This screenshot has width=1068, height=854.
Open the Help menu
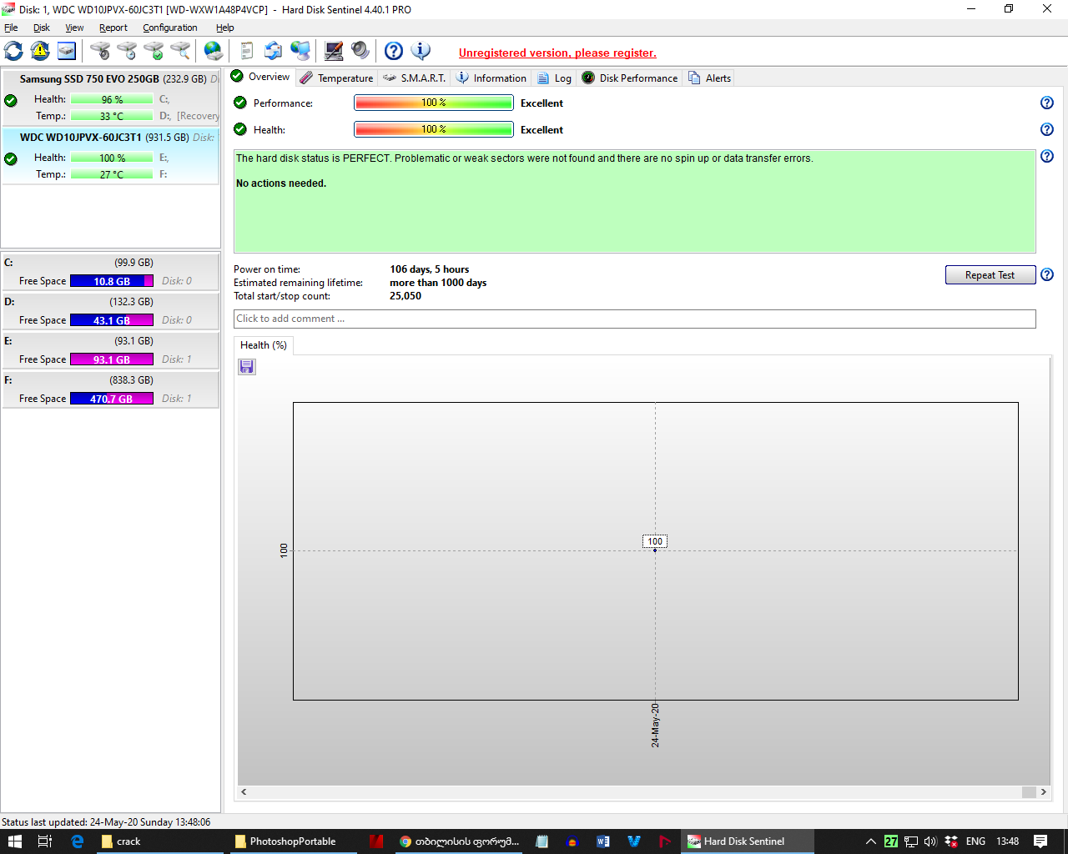(225, 28)
